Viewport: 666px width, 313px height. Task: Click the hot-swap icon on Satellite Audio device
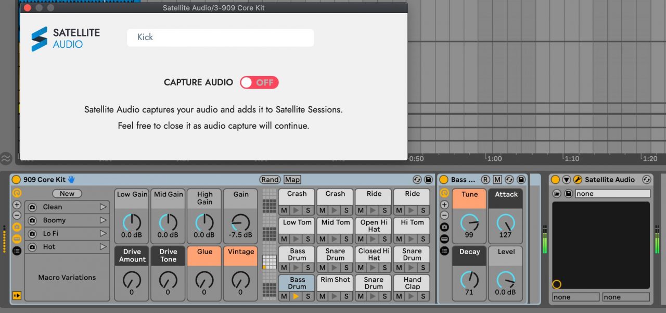point(647,180)
